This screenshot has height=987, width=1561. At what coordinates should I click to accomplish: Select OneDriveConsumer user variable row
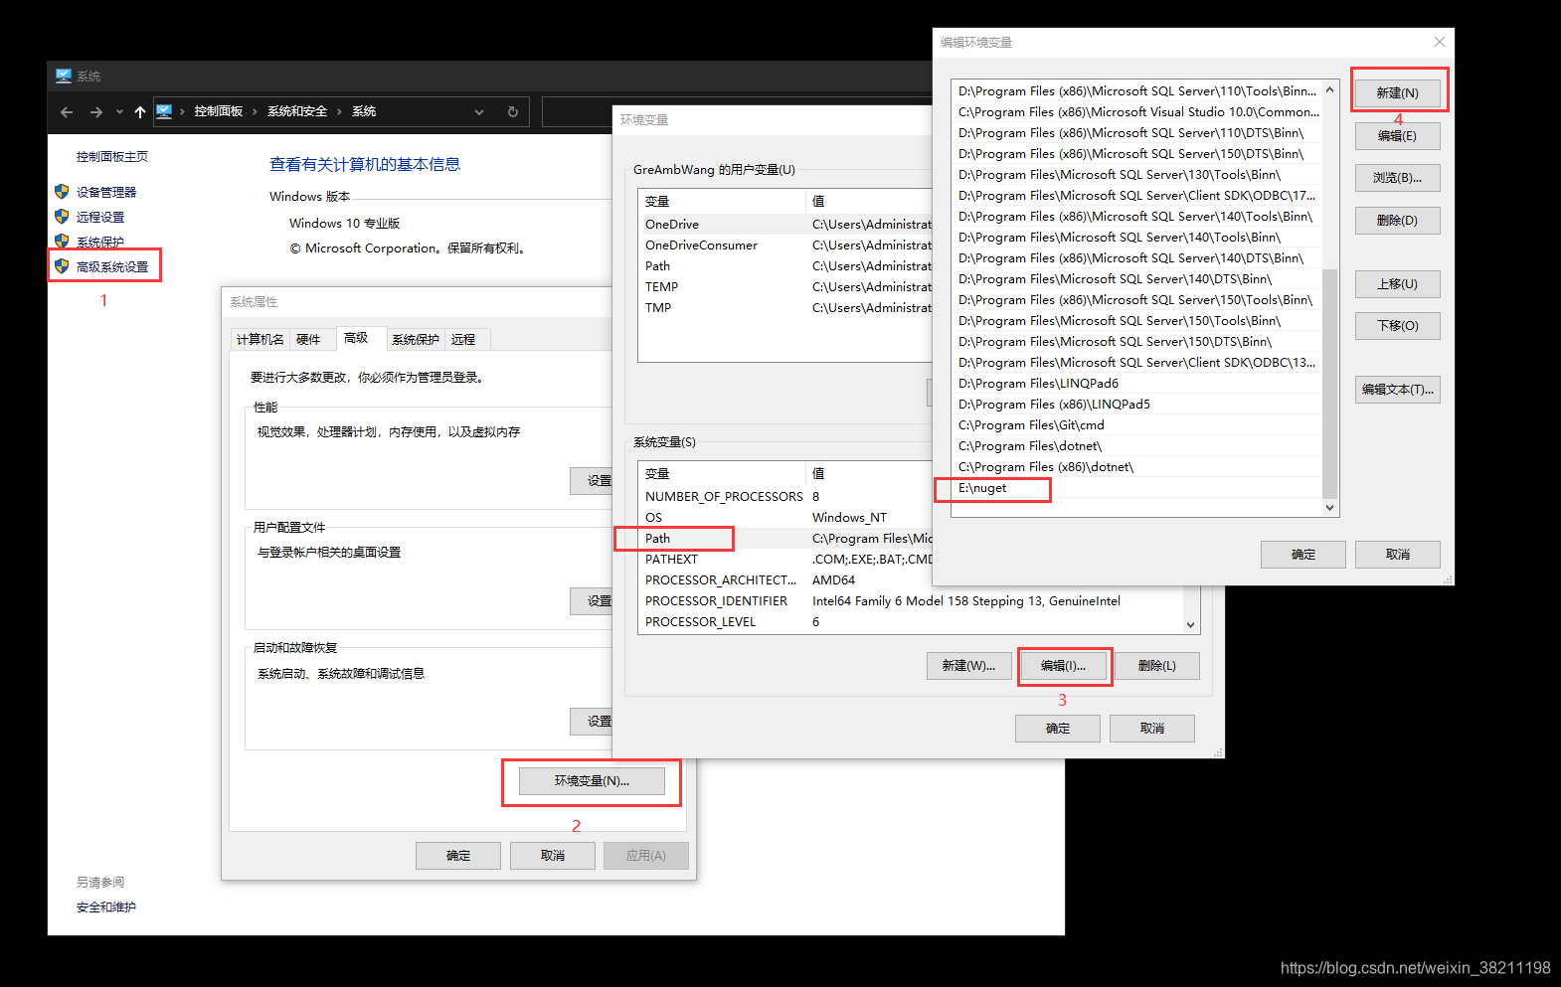click(785, 246)
